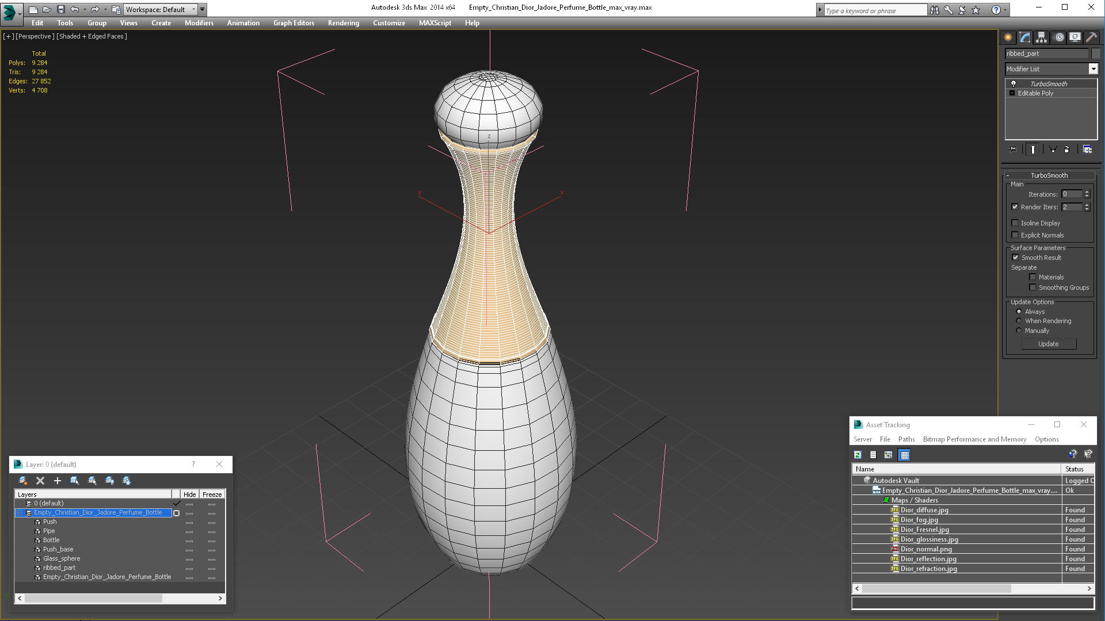Click the Pin Stack icon

tap(1013, 149)
